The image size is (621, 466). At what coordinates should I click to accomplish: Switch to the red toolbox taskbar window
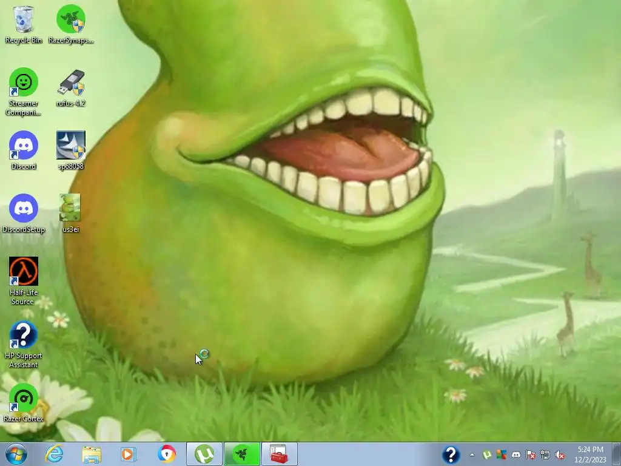(279, 454)
